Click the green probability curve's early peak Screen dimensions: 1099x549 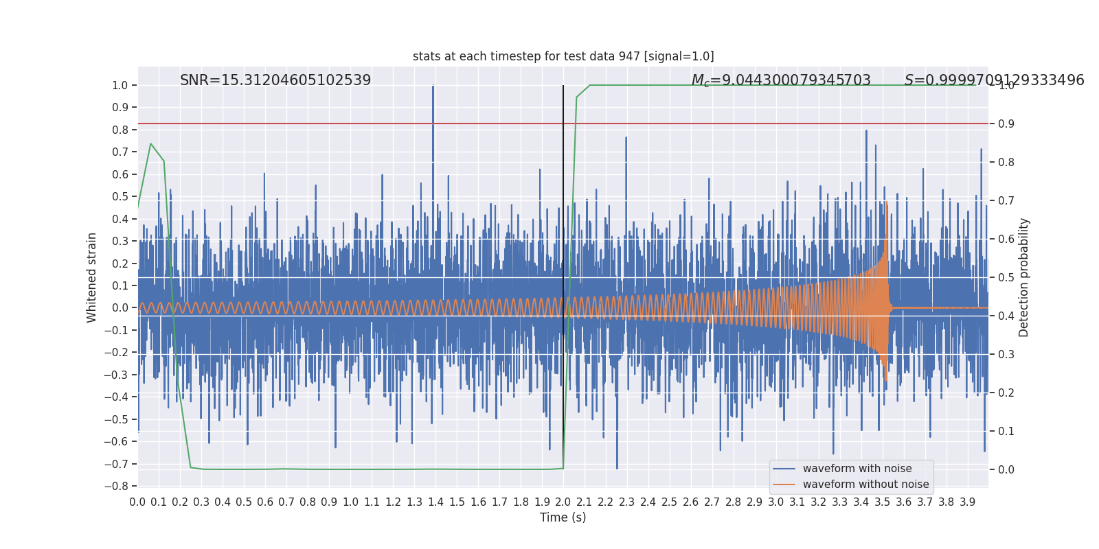tap(151, 144)
